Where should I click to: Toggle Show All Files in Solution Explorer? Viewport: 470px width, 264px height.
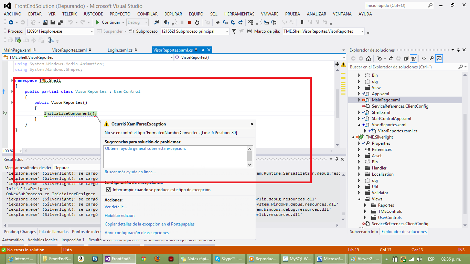coord(413,58)
